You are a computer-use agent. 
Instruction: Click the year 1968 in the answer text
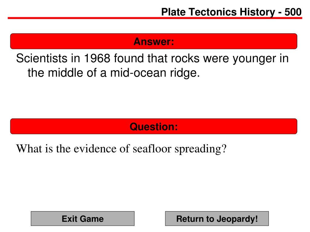[x=97, y=58]
